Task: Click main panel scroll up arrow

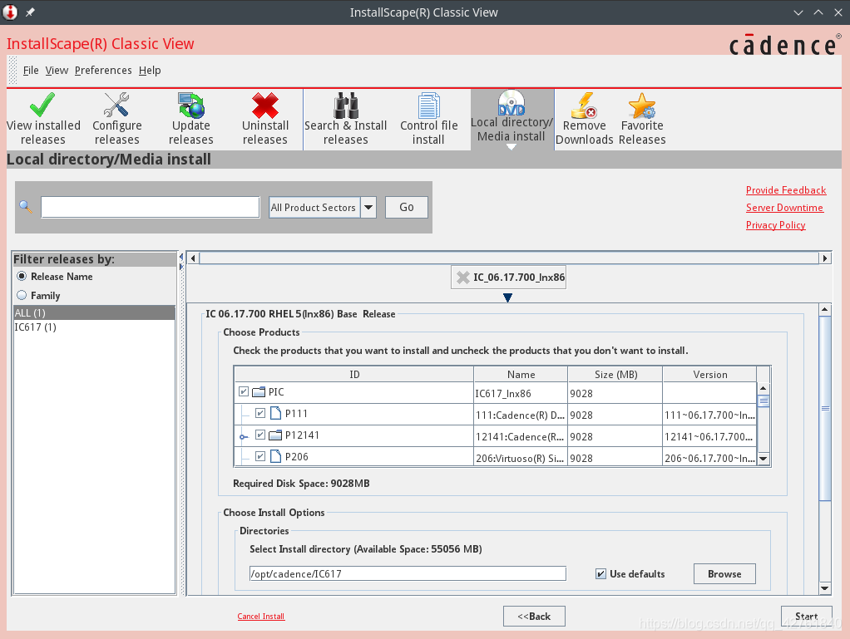Action: (x=824, y=310)
